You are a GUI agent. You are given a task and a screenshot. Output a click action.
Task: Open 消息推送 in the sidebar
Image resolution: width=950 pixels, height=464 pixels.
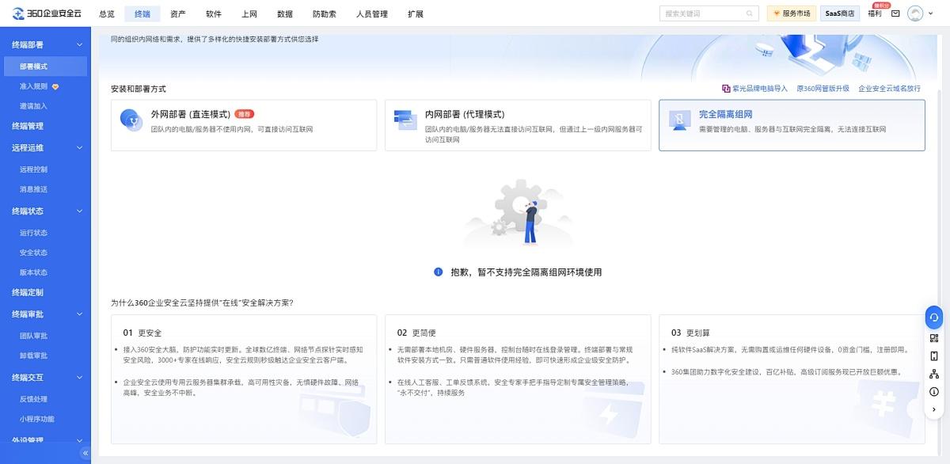34,189
